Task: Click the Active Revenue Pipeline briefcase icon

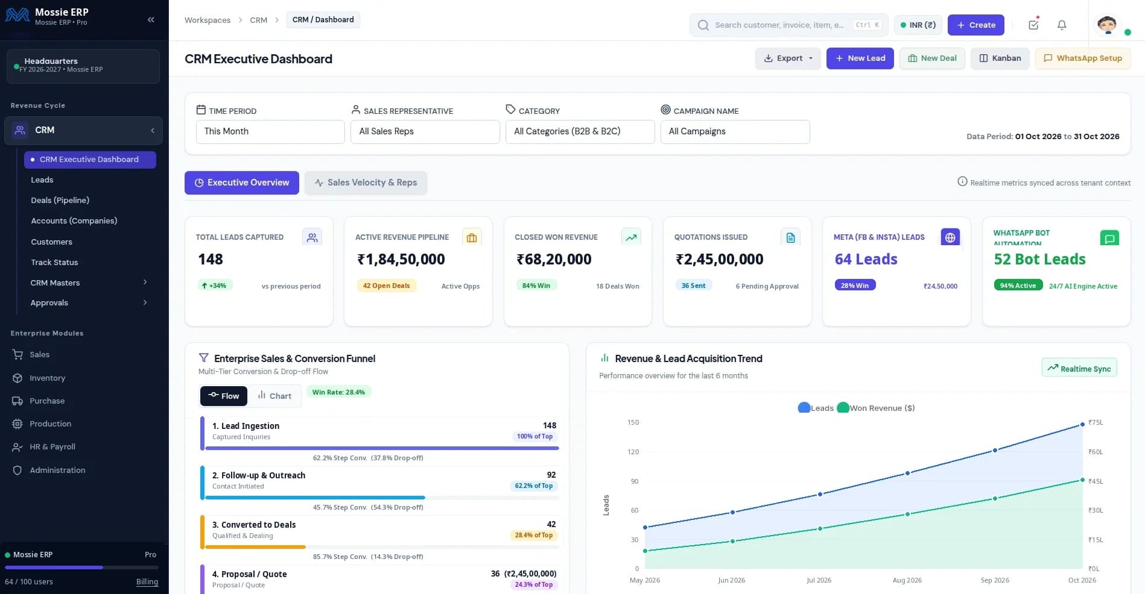Action: coord(472,237)
